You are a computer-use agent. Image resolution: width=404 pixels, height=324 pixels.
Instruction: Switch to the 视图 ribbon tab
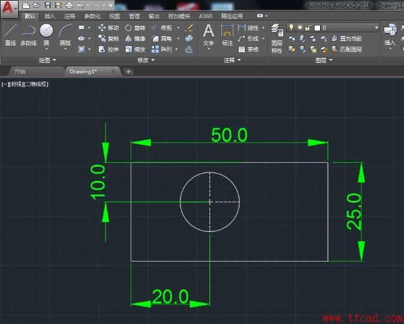114,16
